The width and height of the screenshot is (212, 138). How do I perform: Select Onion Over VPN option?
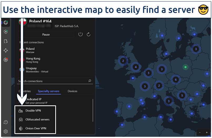(35, 128)
